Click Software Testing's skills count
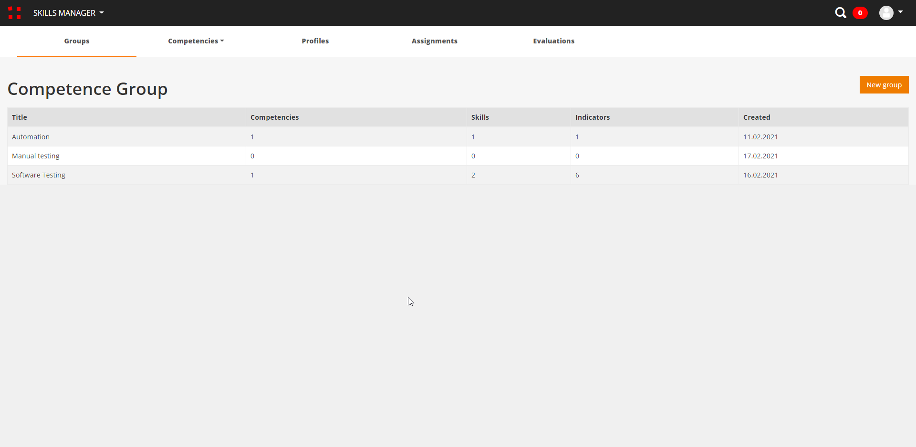Image resolution: width=916 pixels, height=447 pixels. [473, 175]
